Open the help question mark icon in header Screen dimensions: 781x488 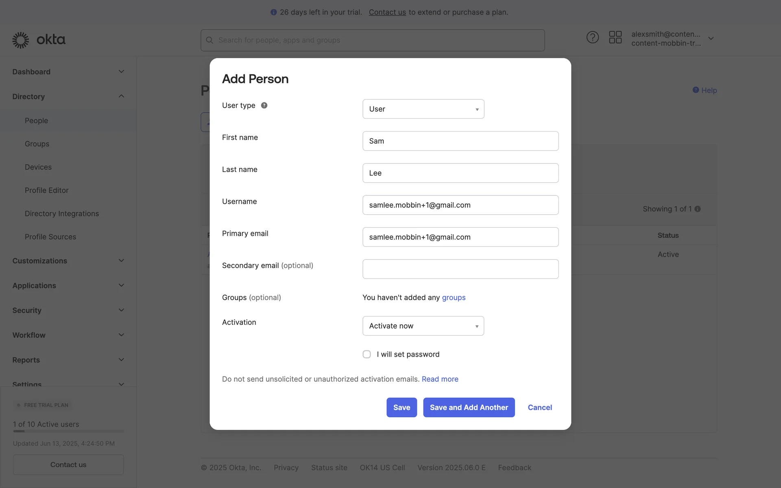[592, 37]
